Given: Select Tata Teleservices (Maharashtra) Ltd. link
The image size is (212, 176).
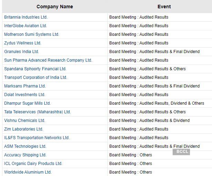Looking at the screenshot, I should click(38, 112).
